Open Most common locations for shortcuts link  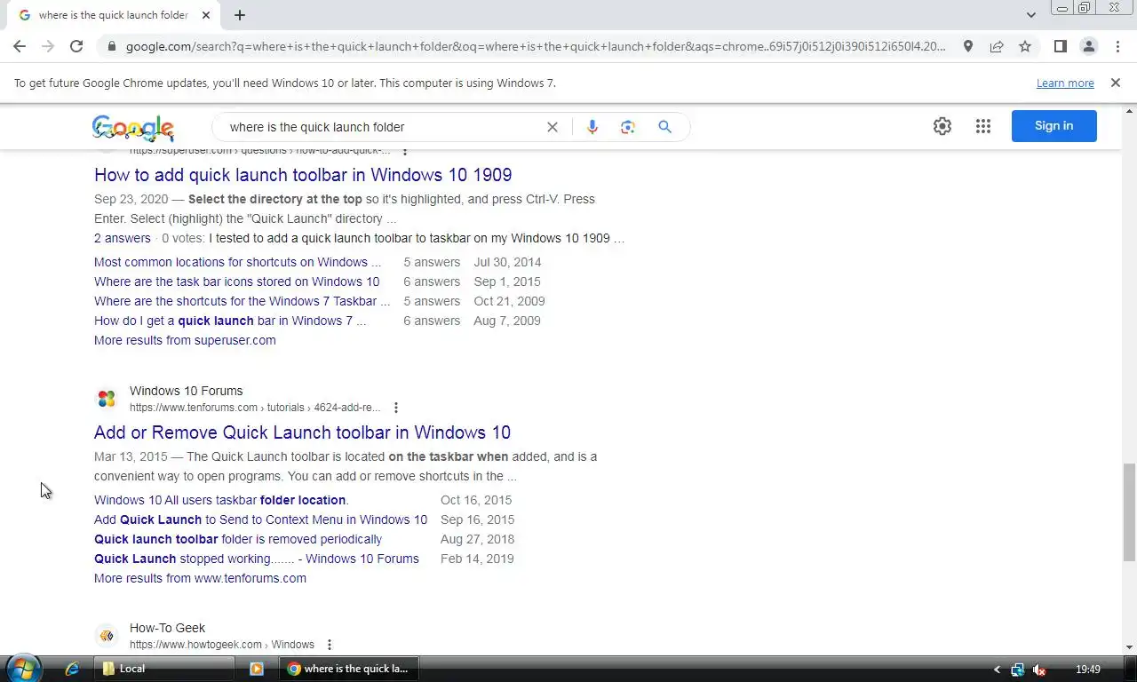237,262
